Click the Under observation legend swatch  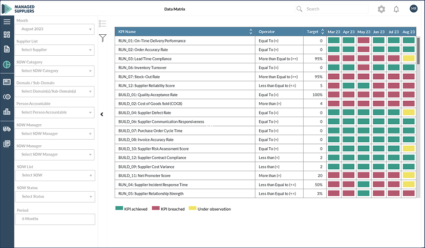(193, 208)
